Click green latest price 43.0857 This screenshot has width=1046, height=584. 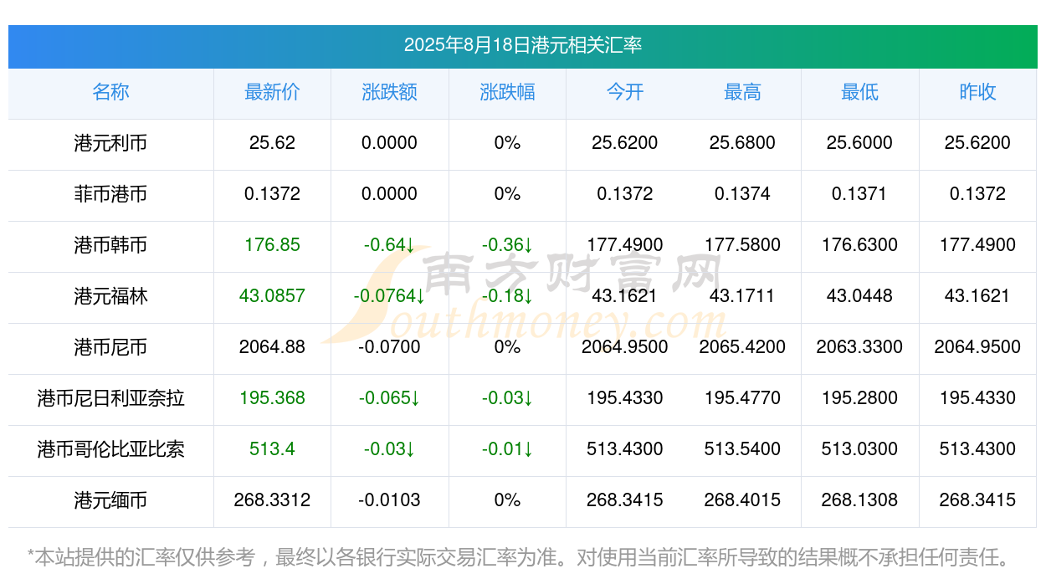(x=272, y=296)
